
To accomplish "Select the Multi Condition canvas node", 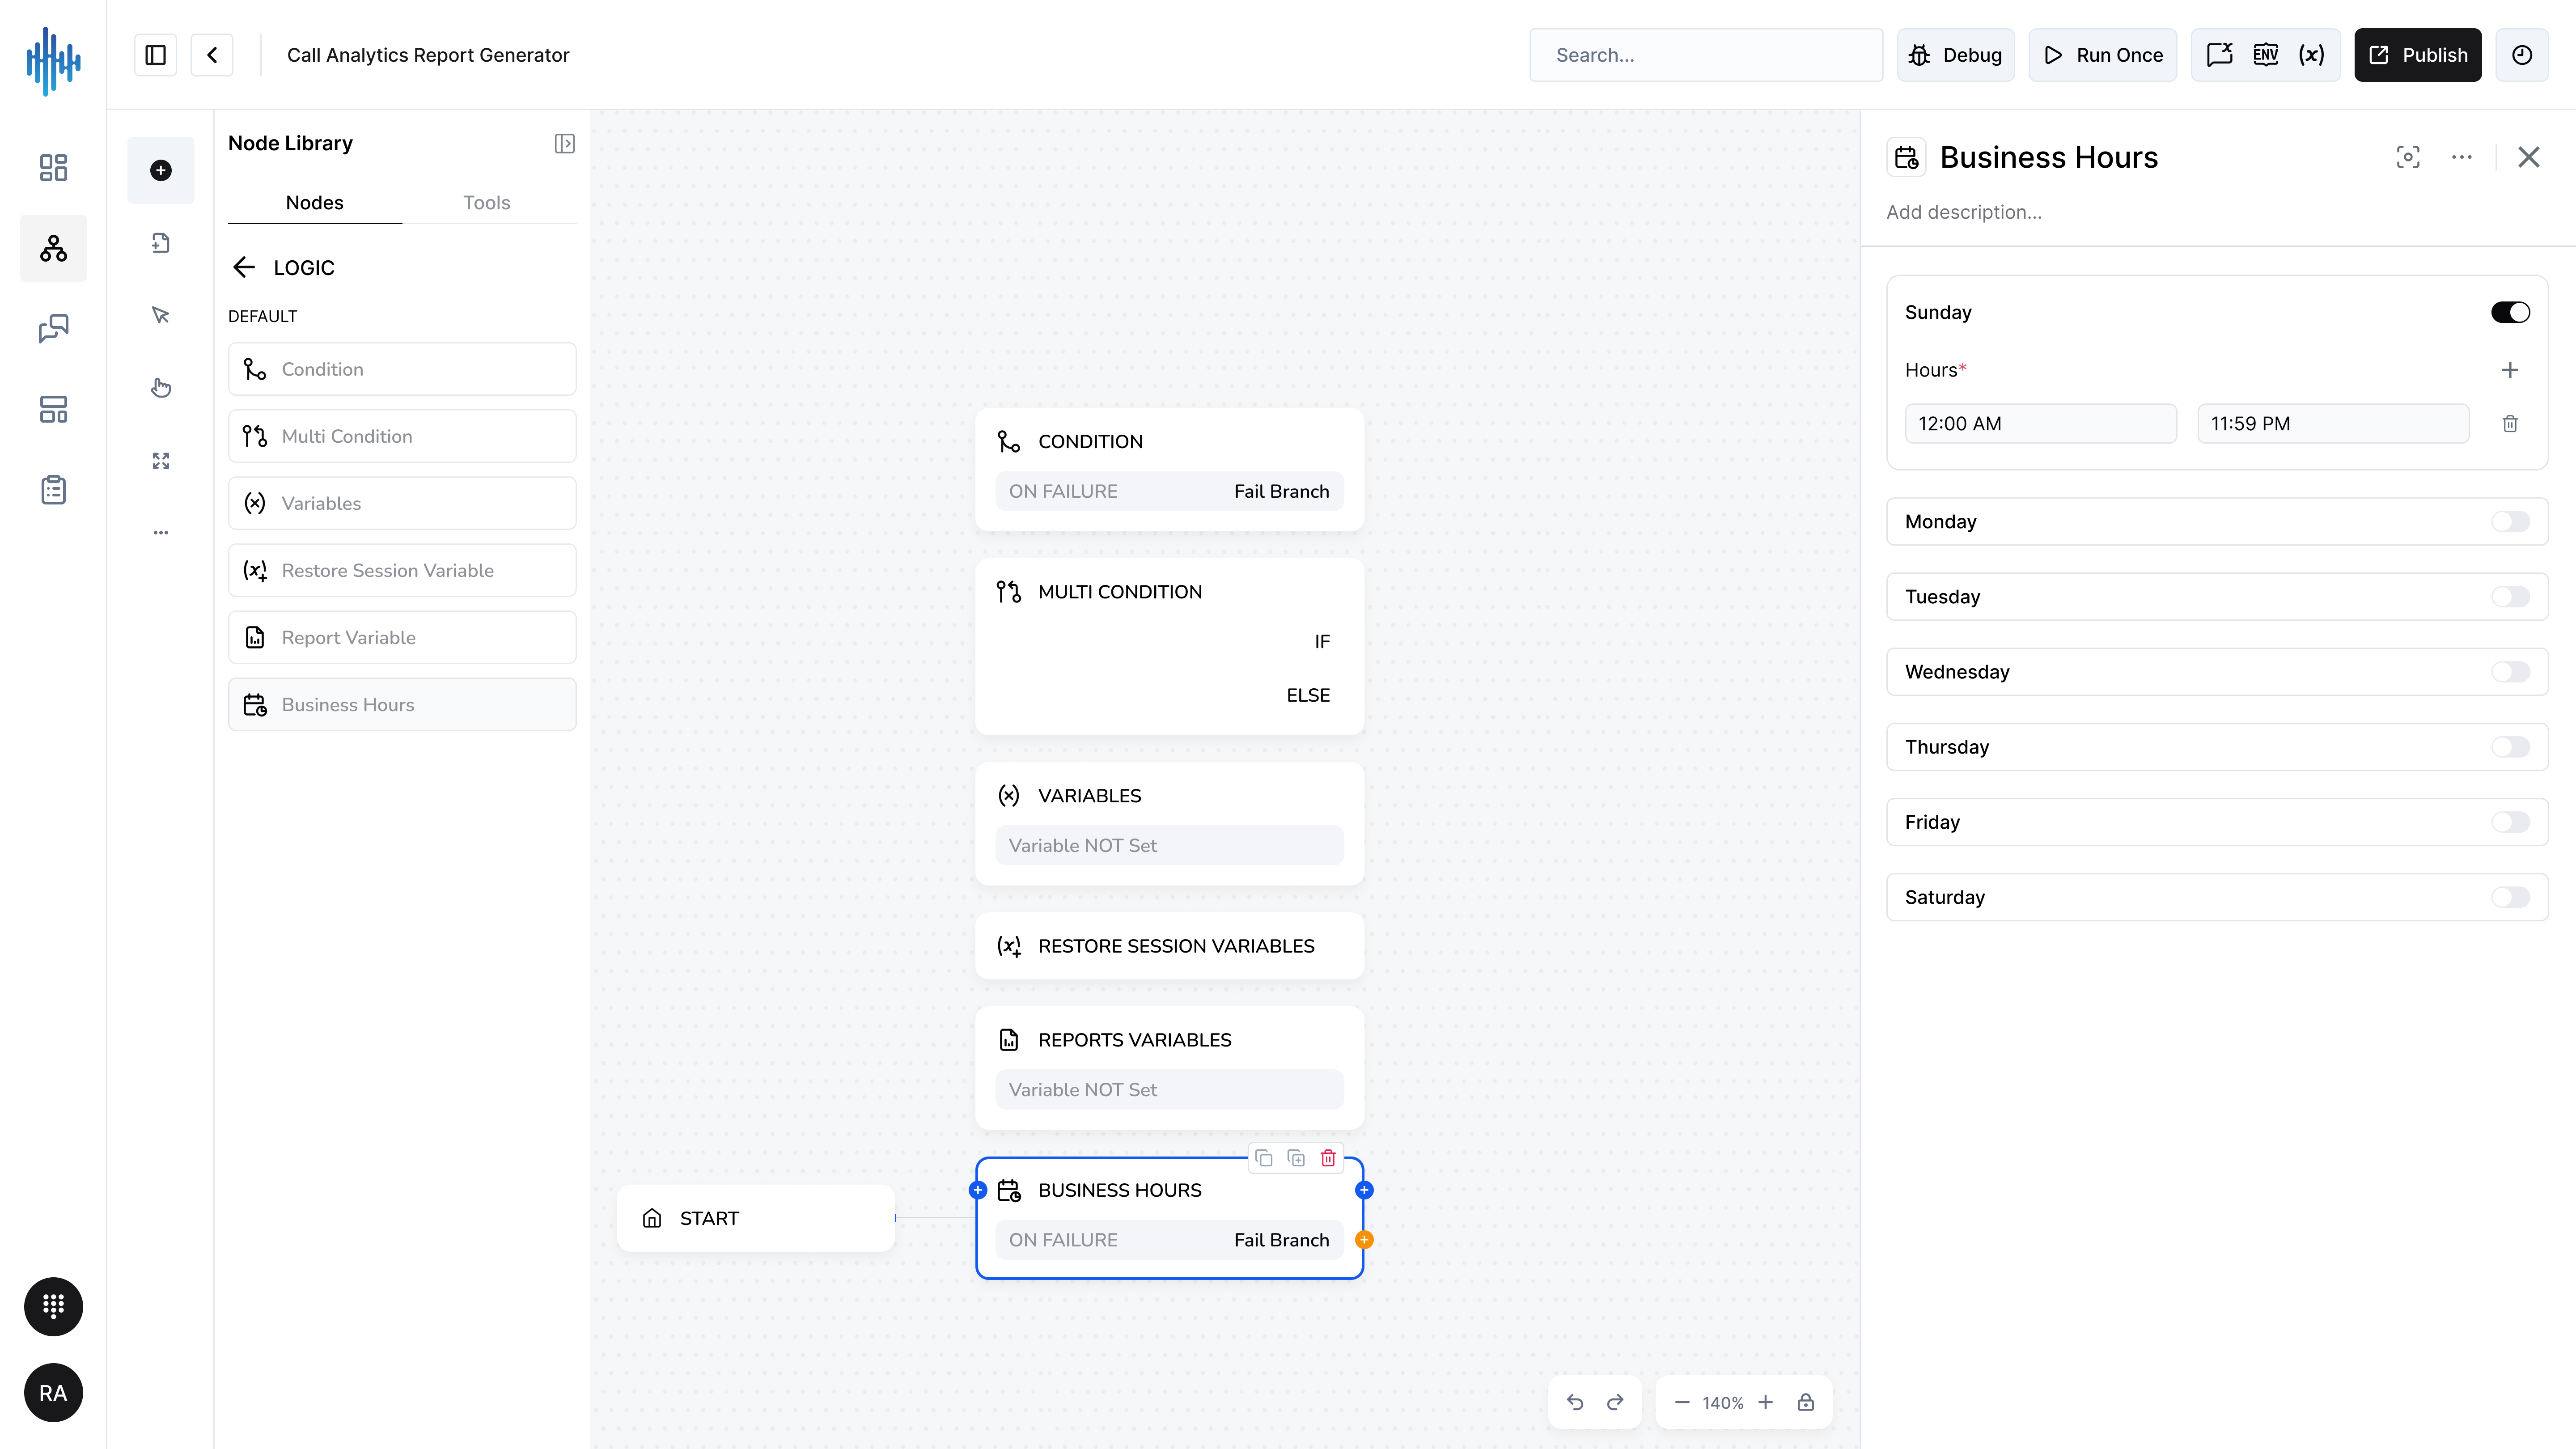I will tap(1169, 647).
